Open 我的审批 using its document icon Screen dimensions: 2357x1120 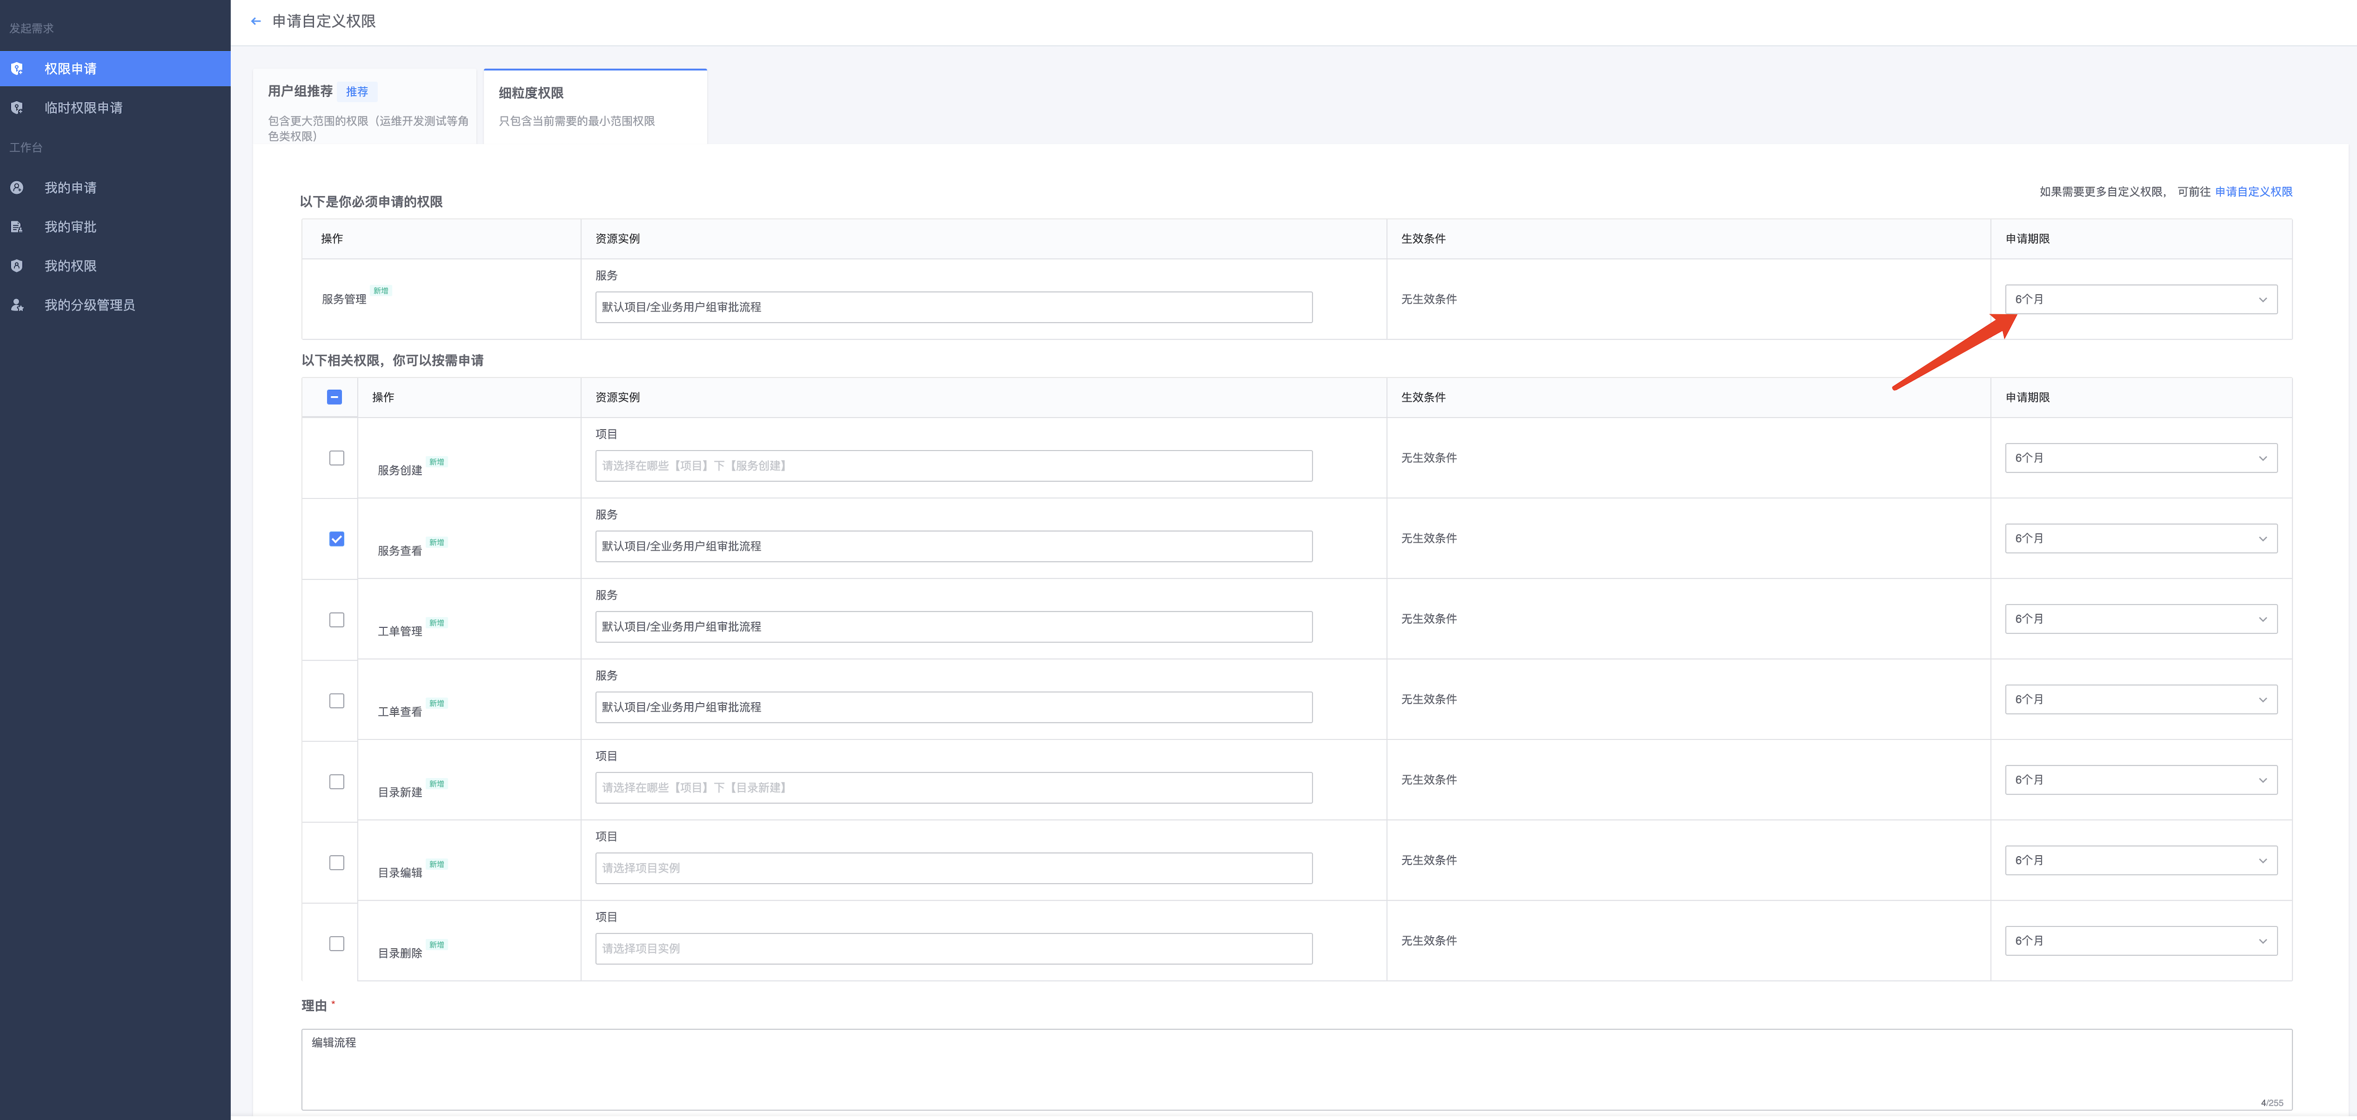pyautogui.click(x=16, y=226)
